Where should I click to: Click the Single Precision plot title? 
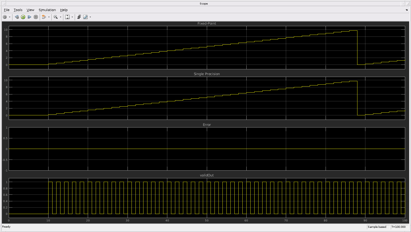[x=207, y=74]
